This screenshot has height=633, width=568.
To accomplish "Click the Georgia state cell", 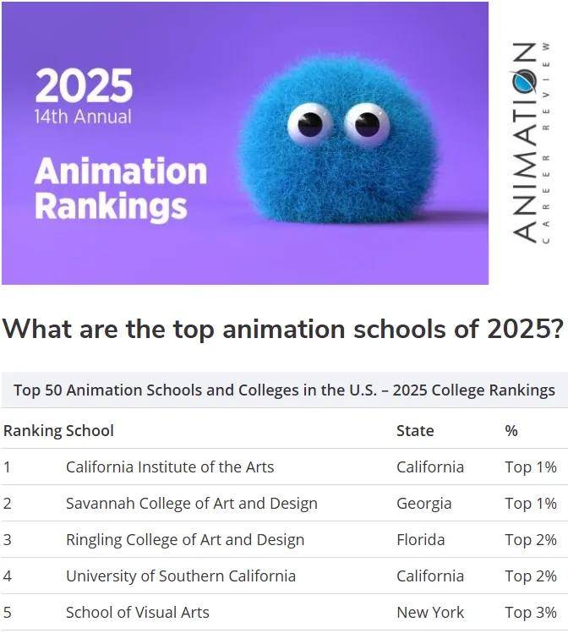I will (x=423, y=503).
